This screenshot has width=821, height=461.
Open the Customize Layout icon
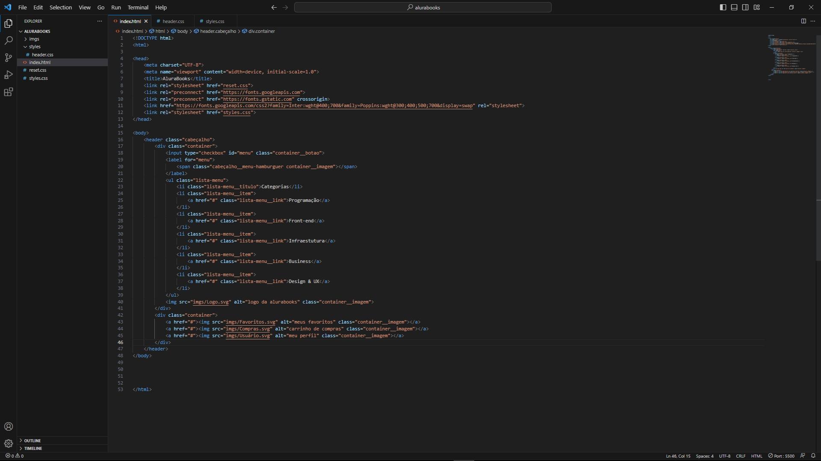(756, 7)
